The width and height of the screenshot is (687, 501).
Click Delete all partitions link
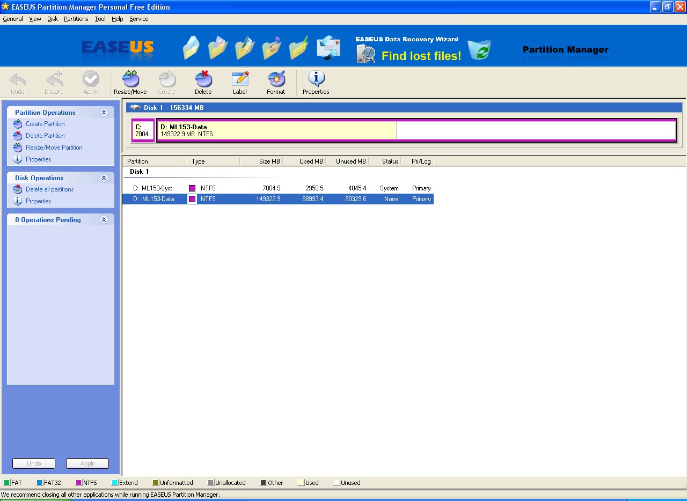50,189
